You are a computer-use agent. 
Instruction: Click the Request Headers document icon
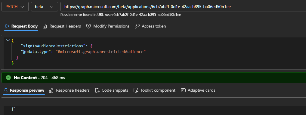click(x=45, y=26)
